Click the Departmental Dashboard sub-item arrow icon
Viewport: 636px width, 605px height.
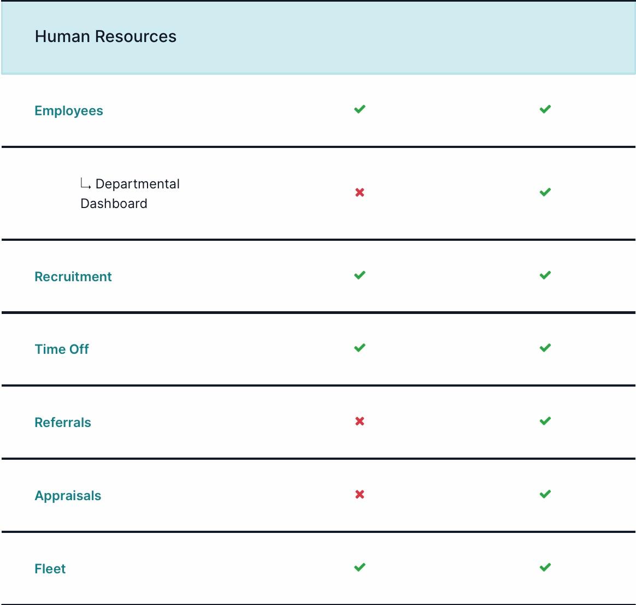tap(86, 183)
